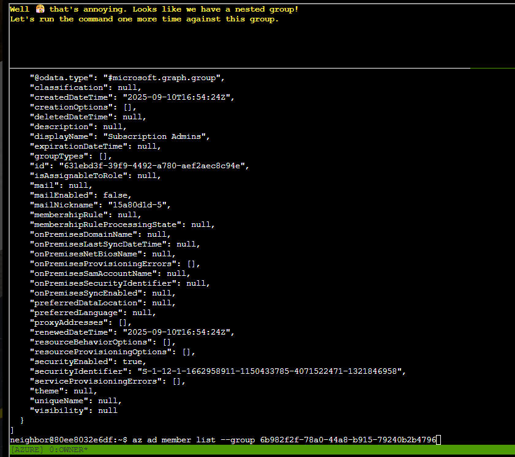Click the @odata.type value #microsoft.graph.group
Image resolution: width=515 pixels, height=457 pixels.
(x=162, y=78)
